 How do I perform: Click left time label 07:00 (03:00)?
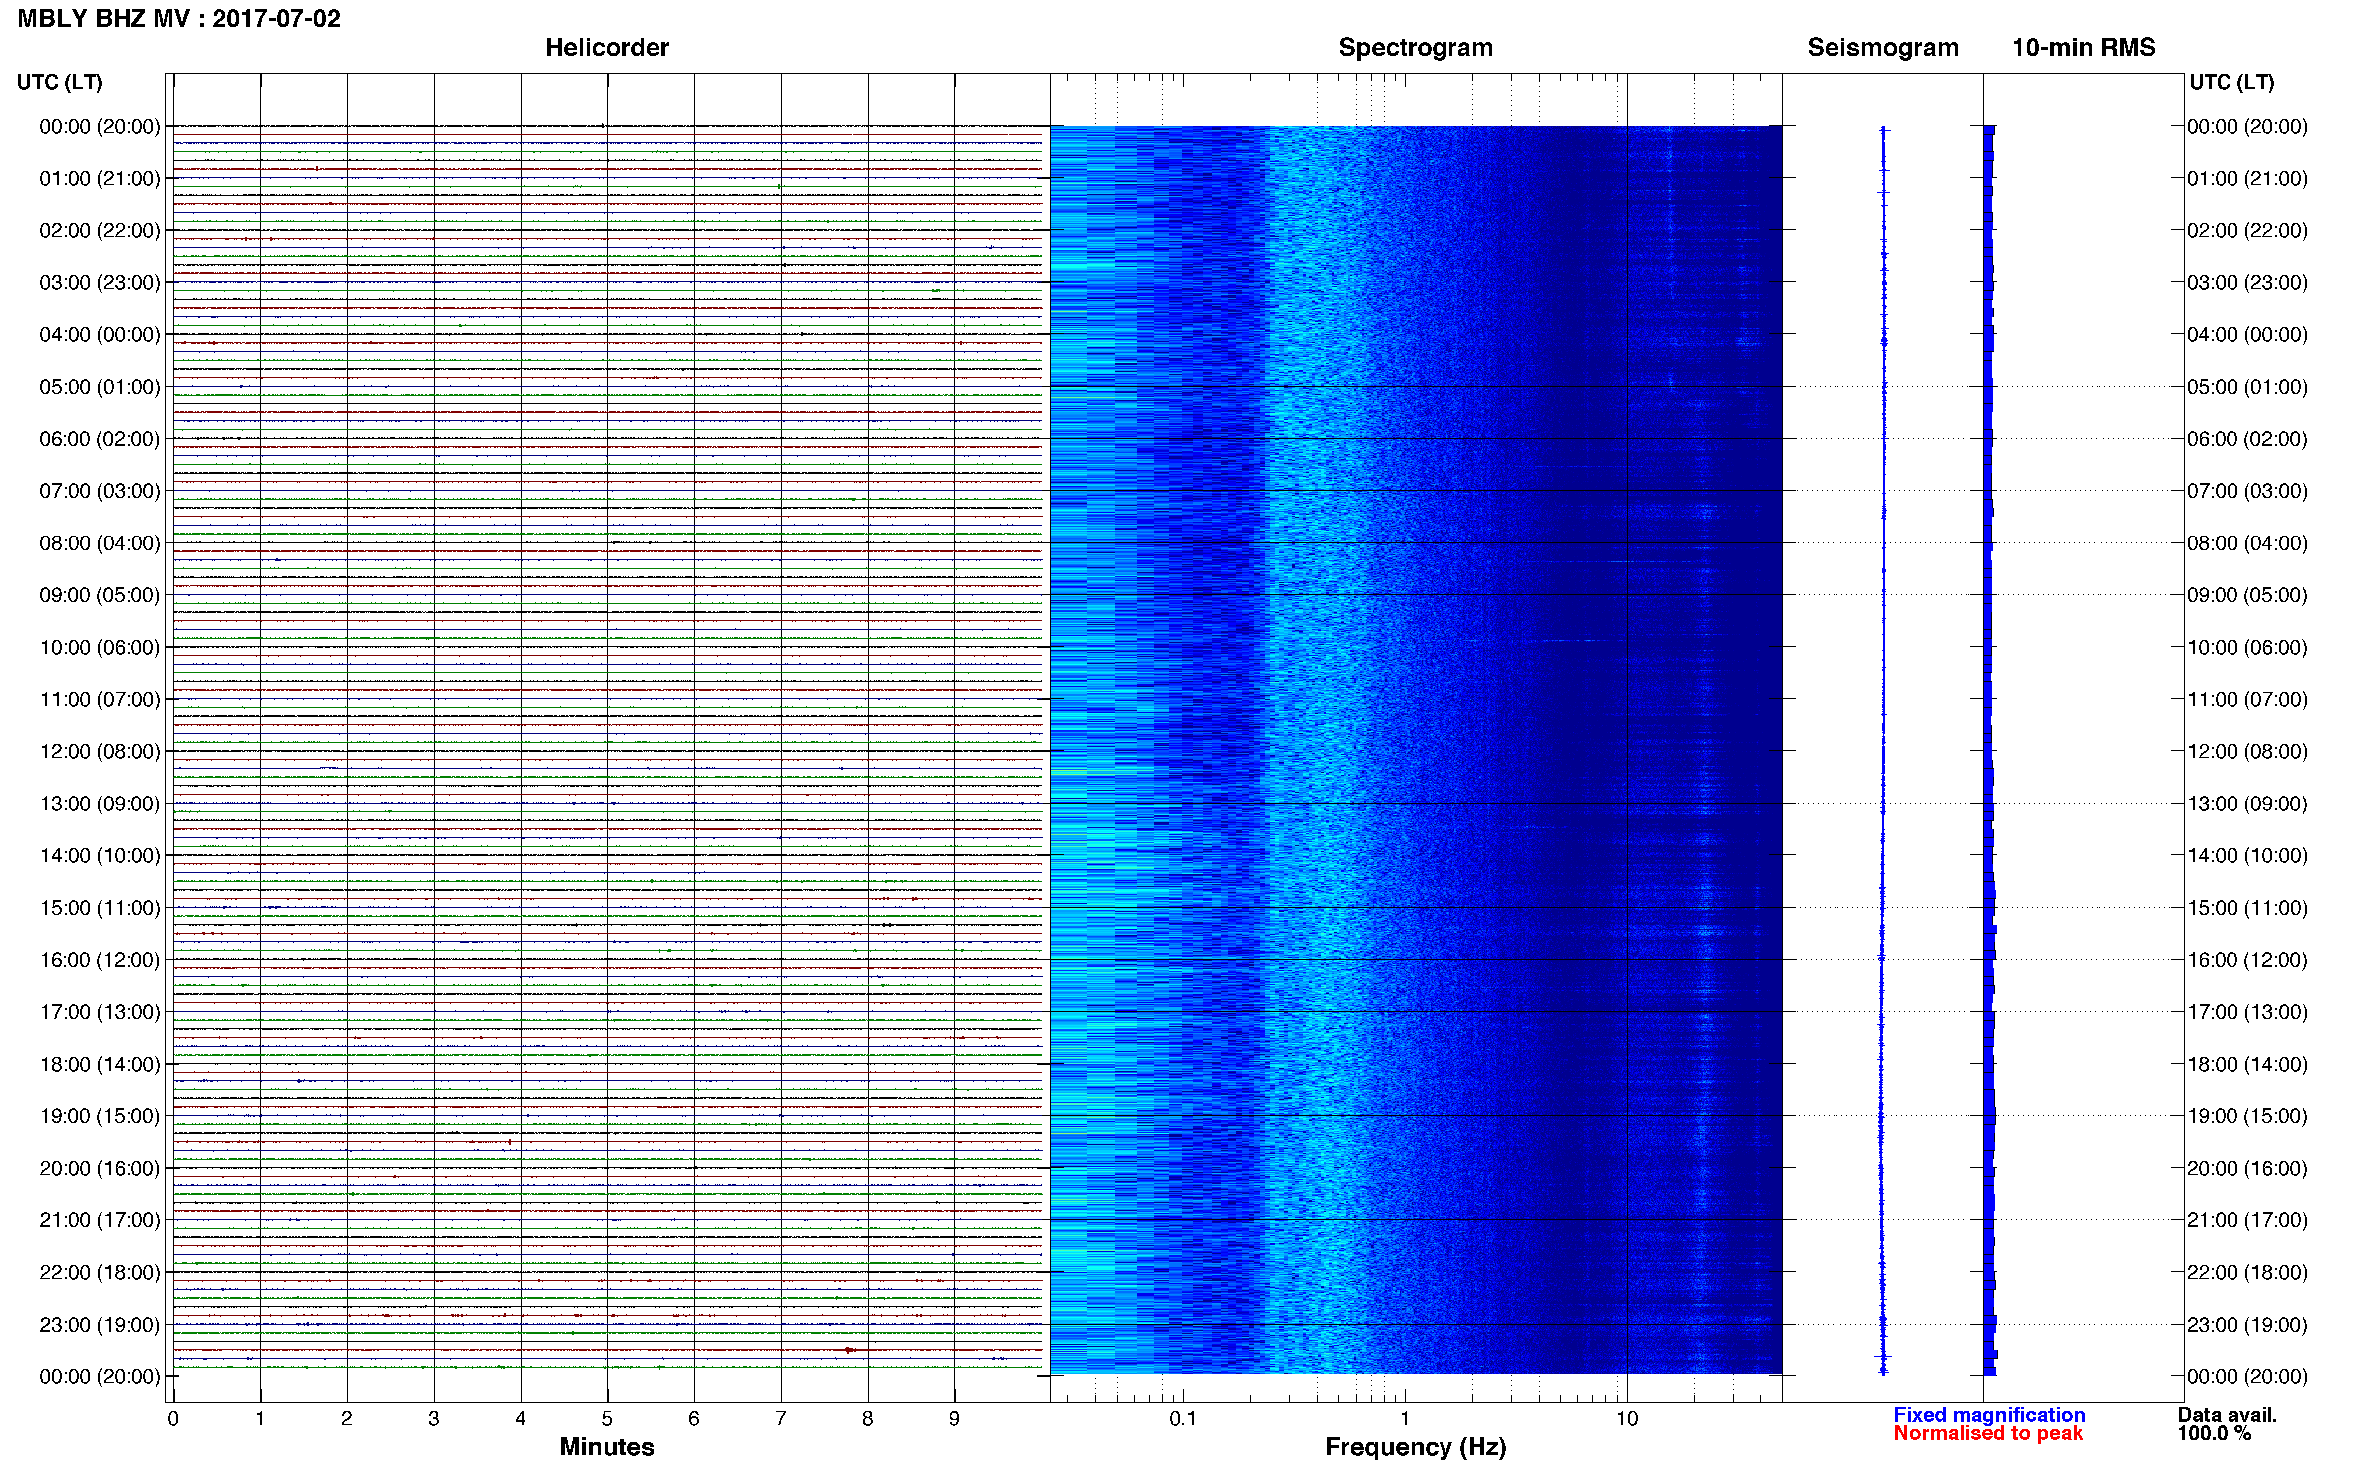tap(100, 491)
